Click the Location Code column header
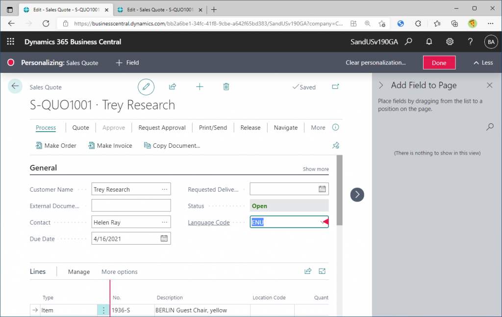Screen dimensions: 502x317 [x=269, y=297]
